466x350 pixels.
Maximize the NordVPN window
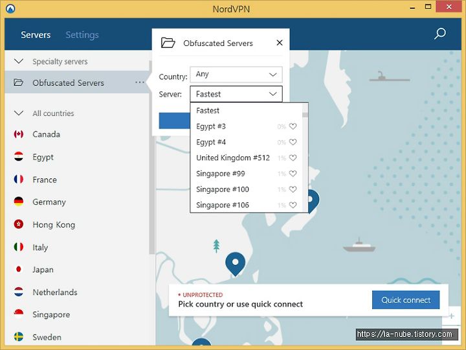tap(428, 7)
